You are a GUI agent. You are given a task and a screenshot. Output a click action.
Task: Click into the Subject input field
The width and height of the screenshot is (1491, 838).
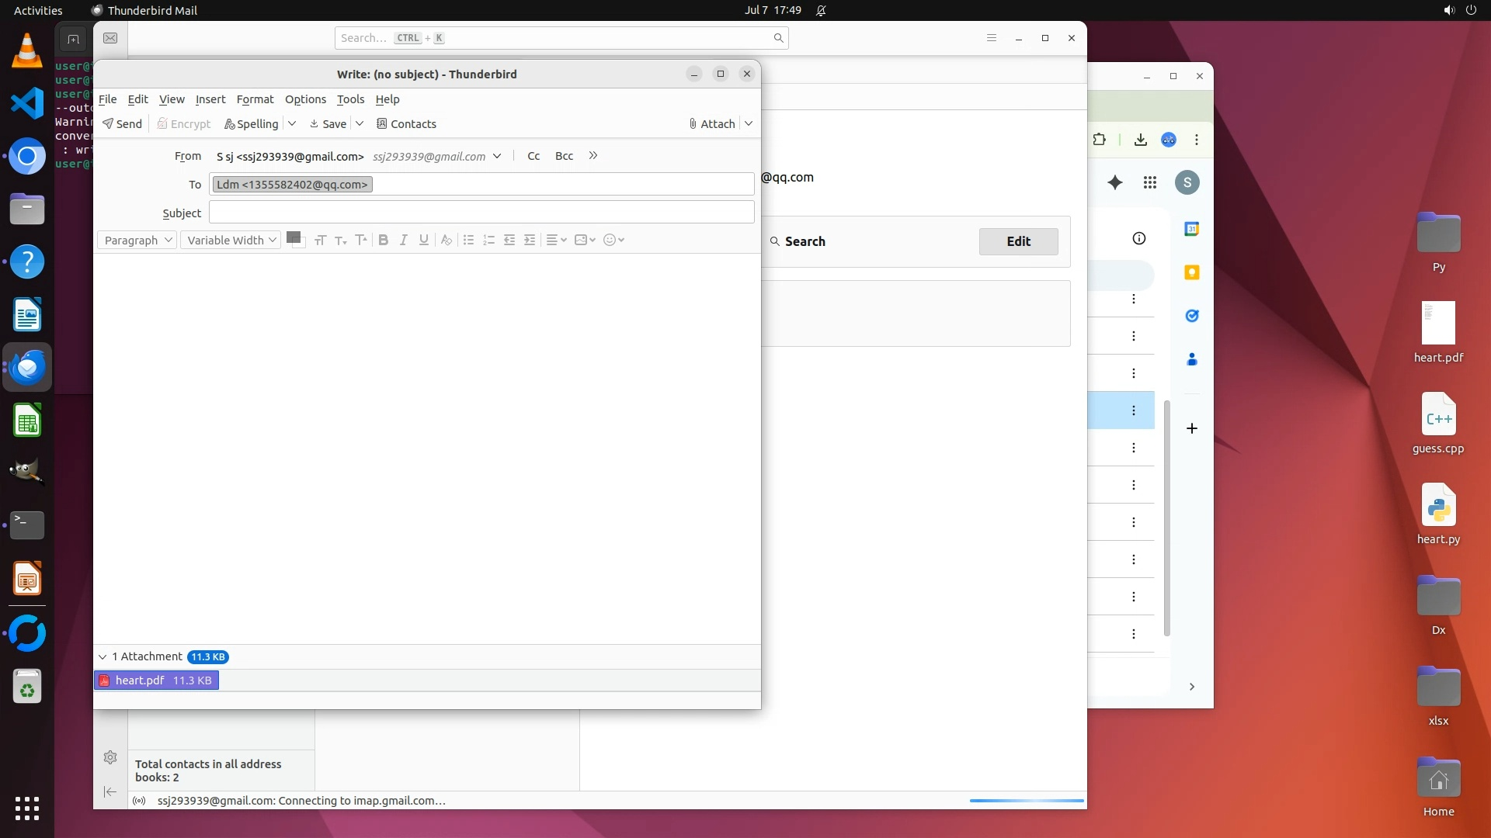(481, 213)
